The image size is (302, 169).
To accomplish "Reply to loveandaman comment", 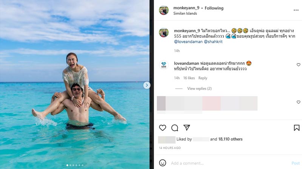I will click(x=203, y=78).
